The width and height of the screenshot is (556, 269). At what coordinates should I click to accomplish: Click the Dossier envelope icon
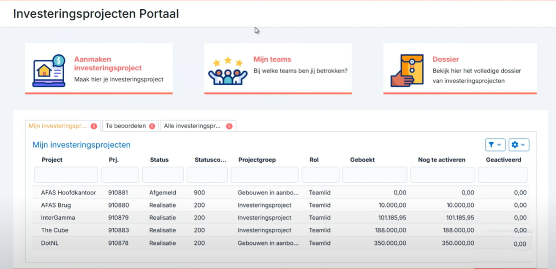coord(407,70)
